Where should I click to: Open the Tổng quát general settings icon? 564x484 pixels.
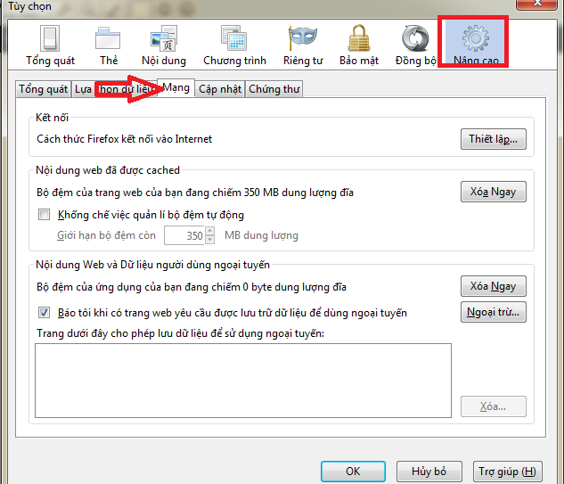coord(50,45)
